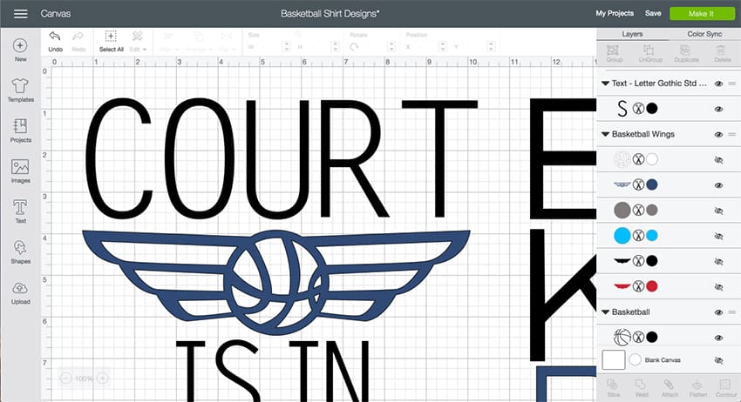The image size is (741, 402).
Task: Open the Shapes tool
Action: pyautogui.click(x=20, y=251)
